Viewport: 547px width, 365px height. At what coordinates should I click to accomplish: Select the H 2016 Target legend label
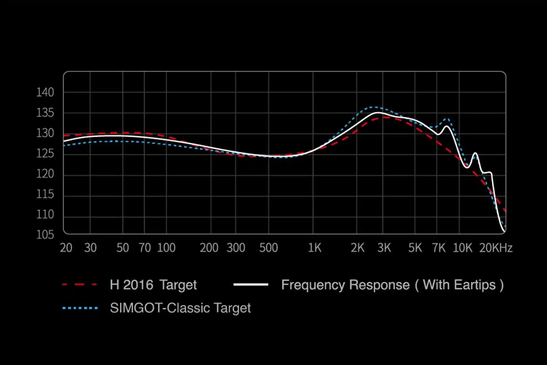point(153,285)
